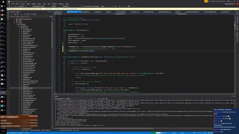
Task: Switch to Team Explorer tab
Action: [46, 130]
